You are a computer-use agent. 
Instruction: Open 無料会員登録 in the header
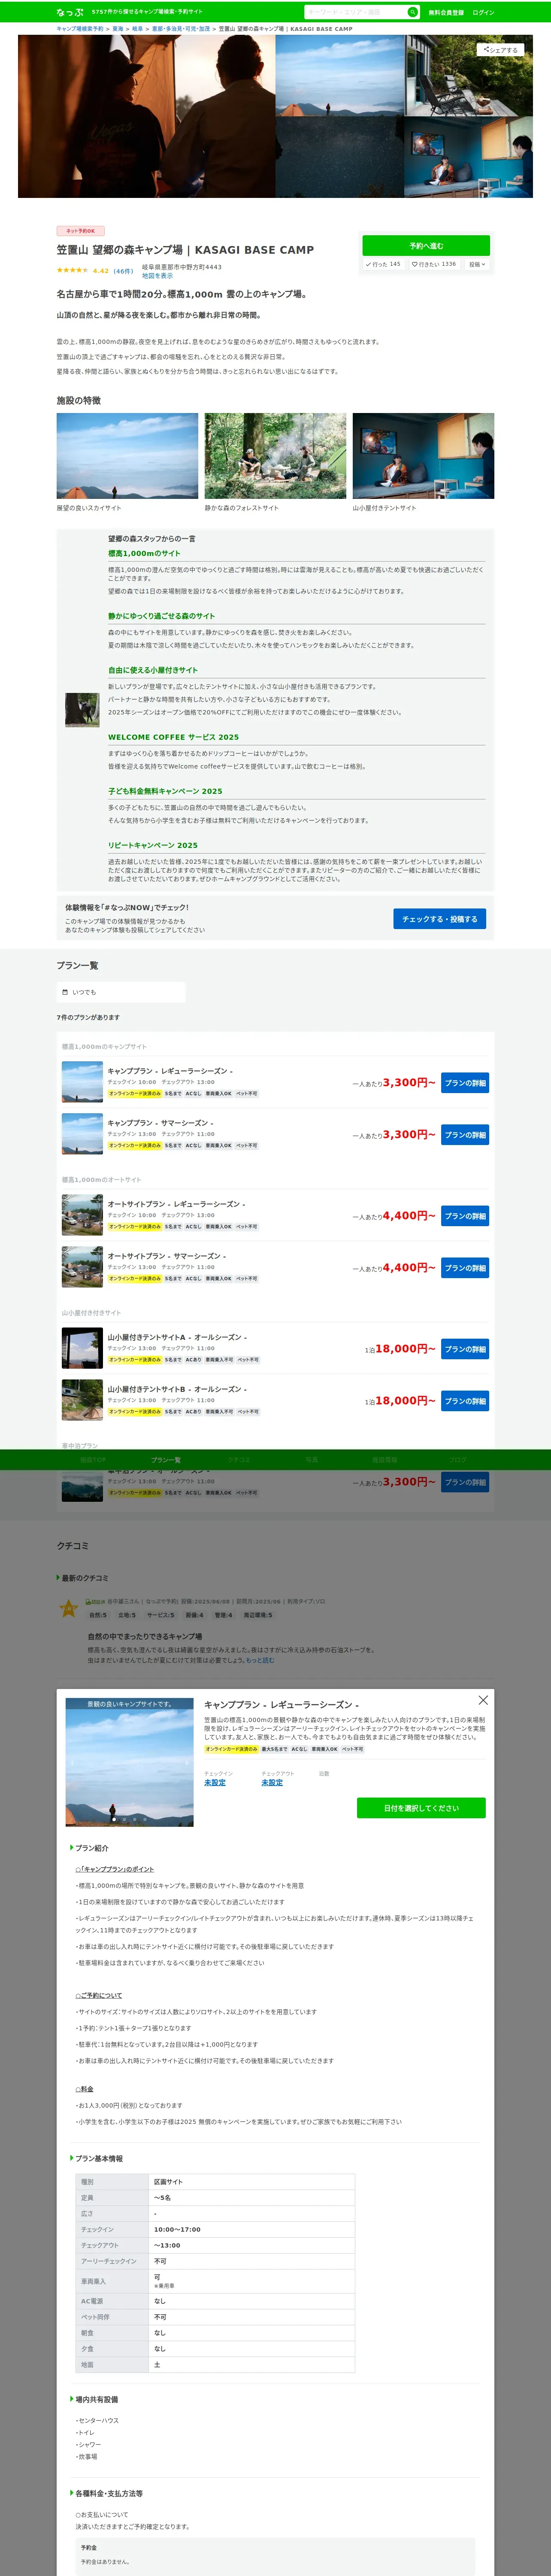pos(446,12)
